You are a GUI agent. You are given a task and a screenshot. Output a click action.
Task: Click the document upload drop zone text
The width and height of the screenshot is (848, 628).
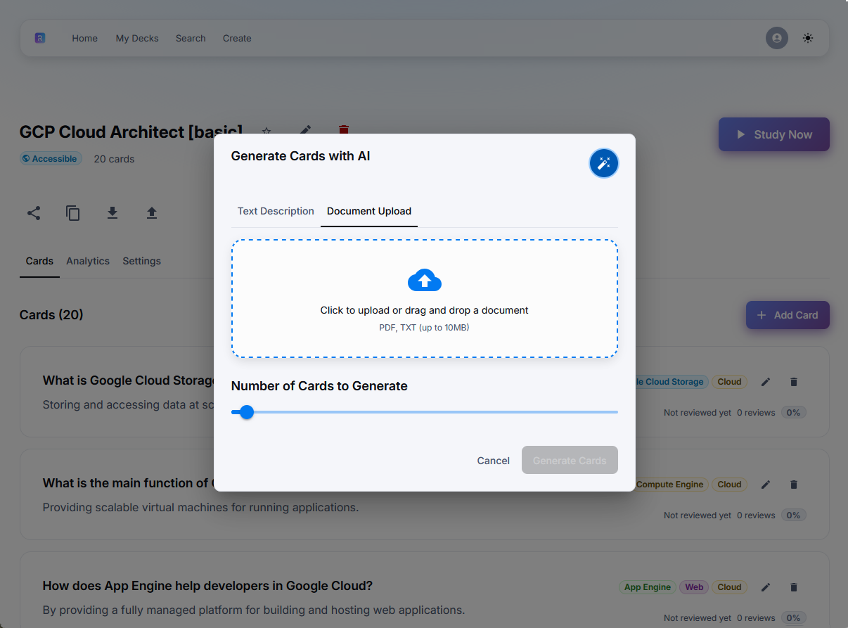(x=424, y=310)
